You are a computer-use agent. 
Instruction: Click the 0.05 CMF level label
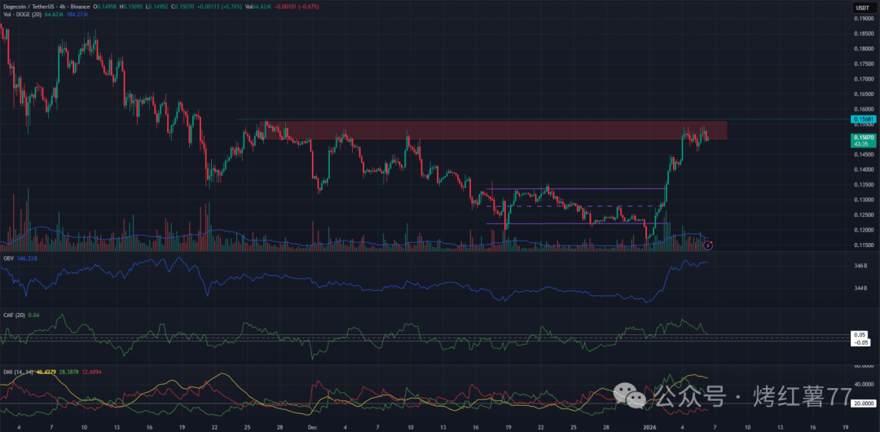click(859, 334)
